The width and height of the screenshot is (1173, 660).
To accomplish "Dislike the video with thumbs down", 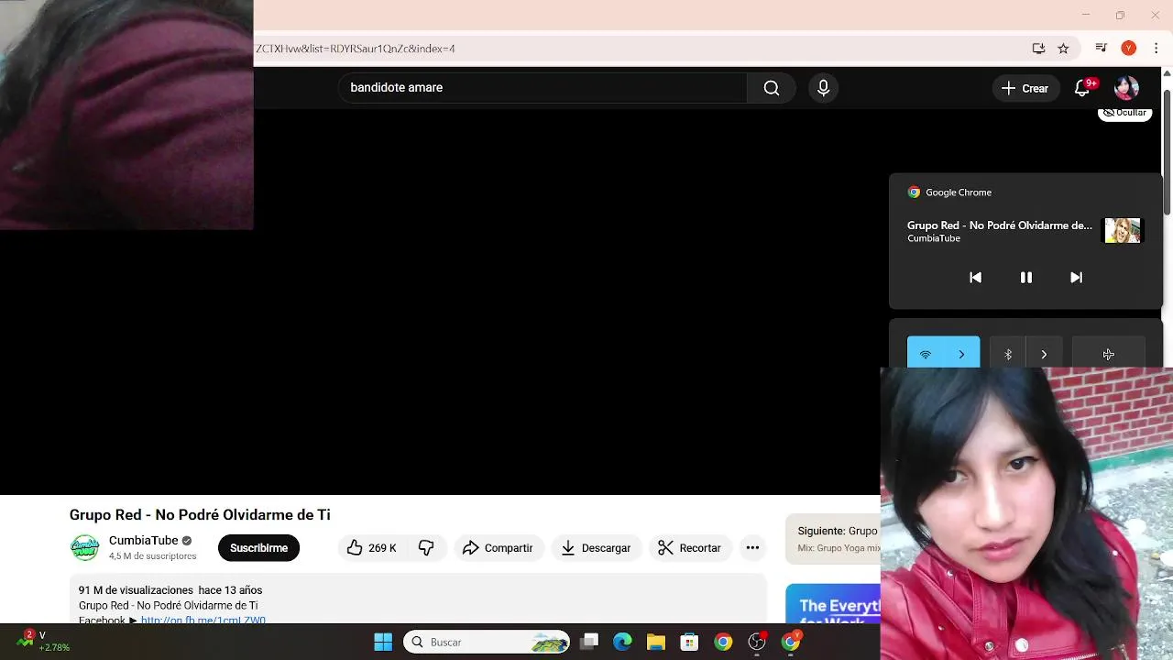I will tap(426, 548).
